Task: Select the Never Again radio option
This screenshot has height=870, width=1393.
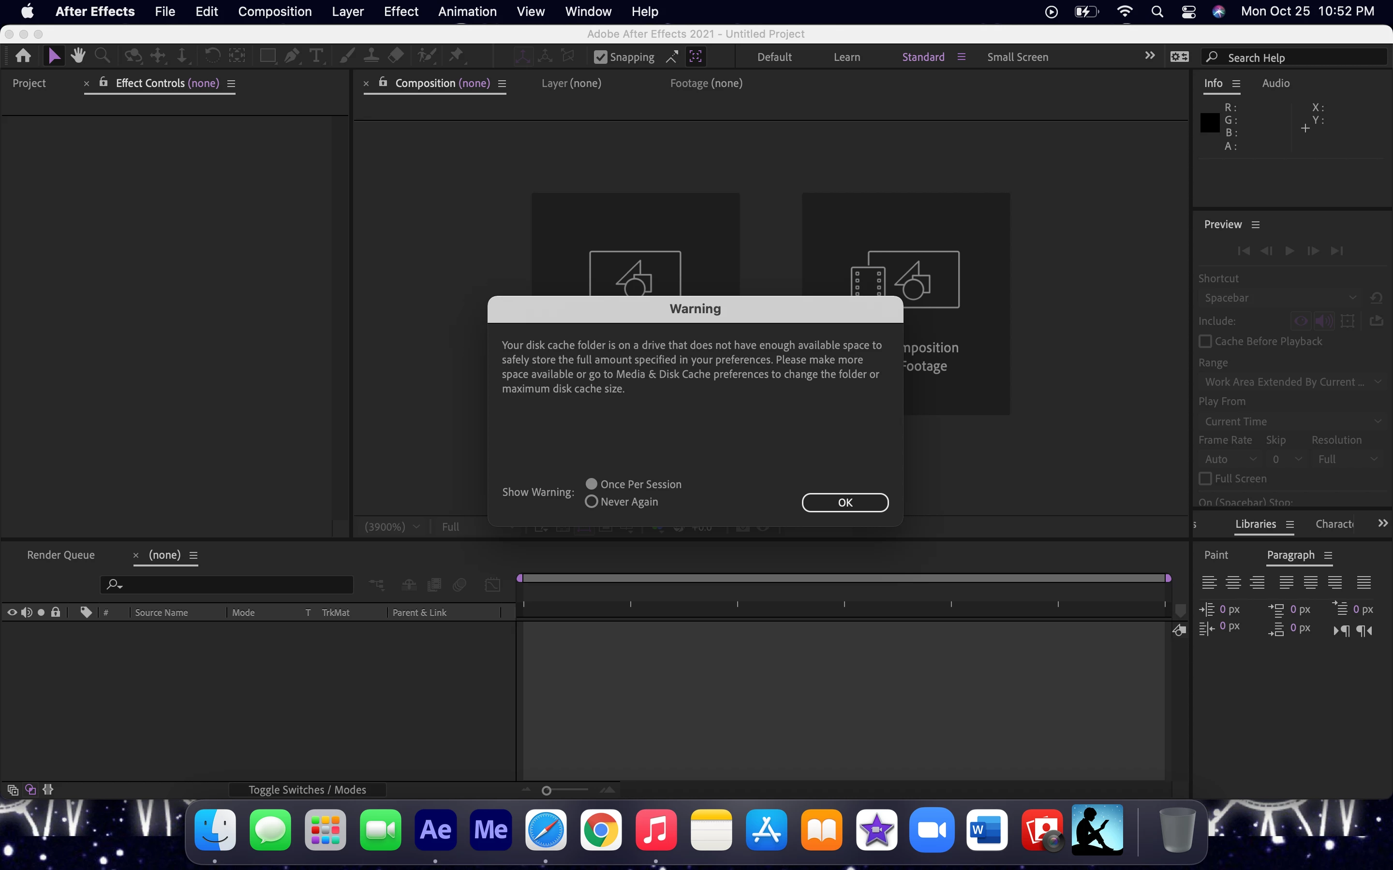Action: point(591,502)
